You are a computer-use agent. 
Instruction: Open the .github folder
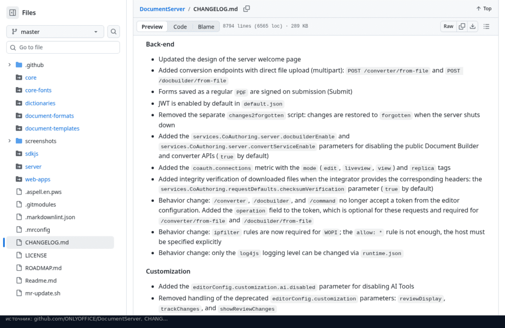pos(34,65)
